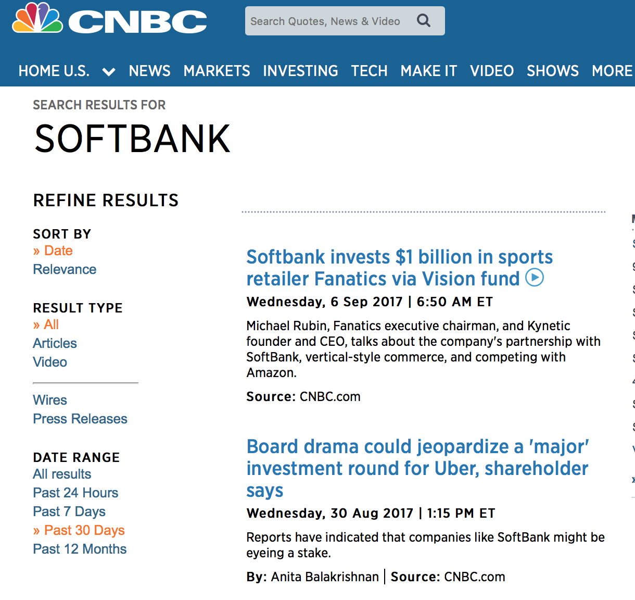This screenshot has width=635, height=600.
Task: Go to the TECH section
Action: (x=369, y=71)
